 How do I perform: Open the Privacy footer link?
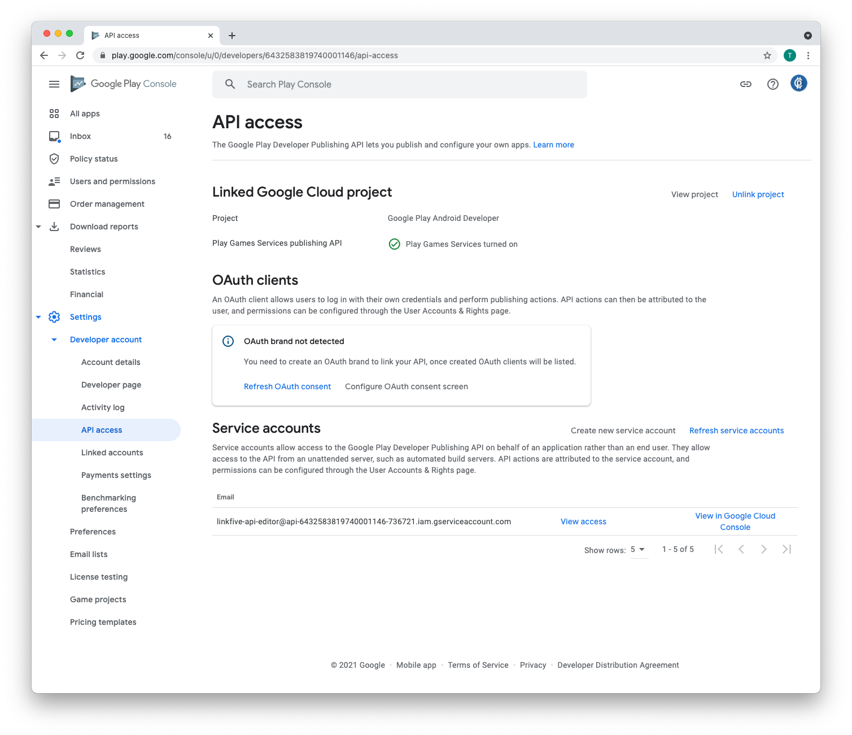tap(533, 665)
